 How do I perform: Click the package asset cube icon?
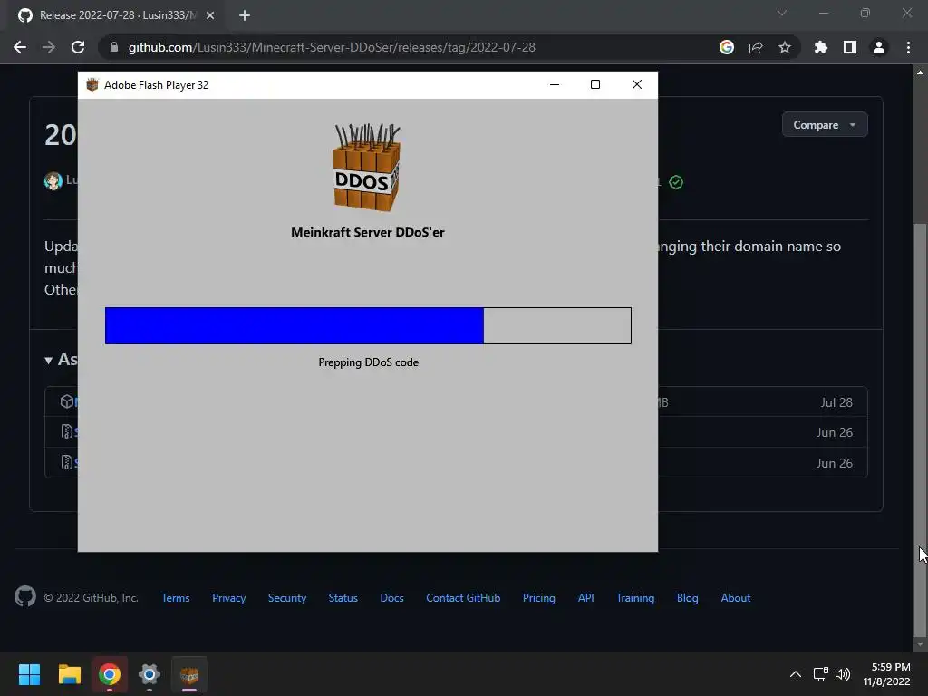(67, 401)
